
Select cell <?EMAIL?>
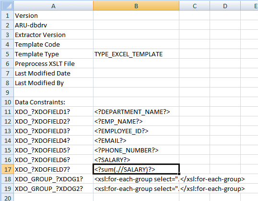click(x=136, y=140)
